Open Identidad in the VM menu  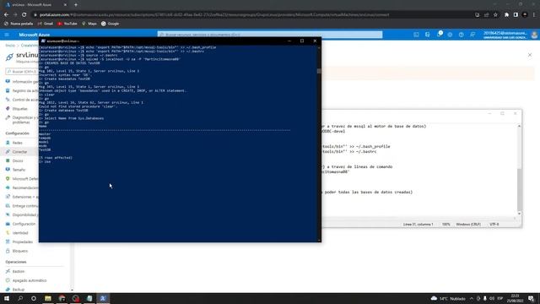20,233
